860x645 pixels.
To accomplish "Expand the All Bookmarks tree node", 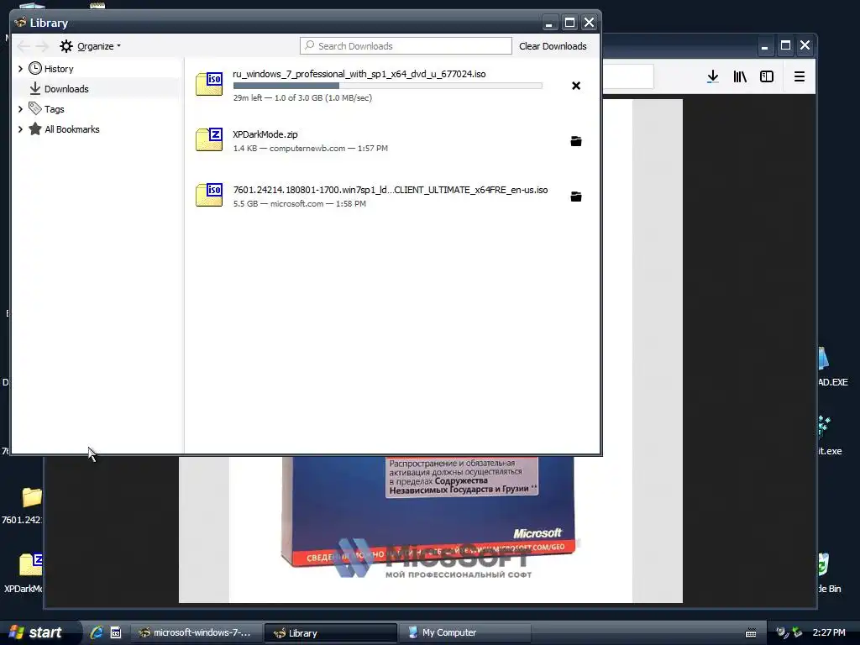I will click(x=20, y=129).
